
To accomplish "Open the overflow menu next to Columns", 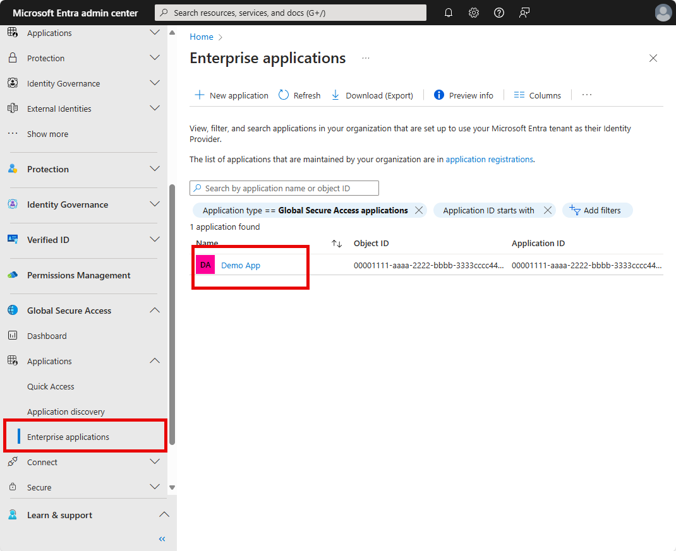I will pos(586,95).
